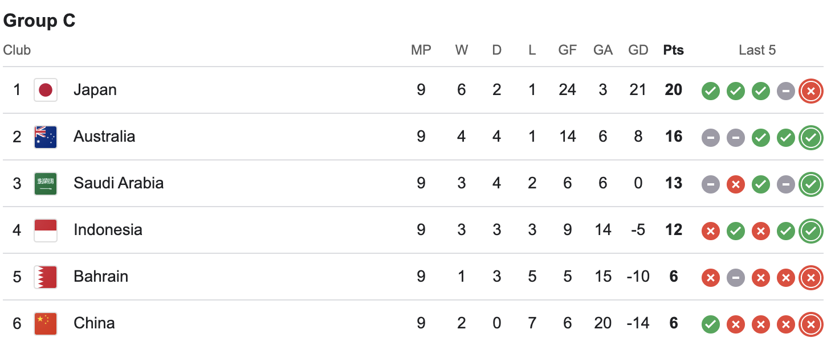Click the Australia flag icon

[x=46, y=137]
